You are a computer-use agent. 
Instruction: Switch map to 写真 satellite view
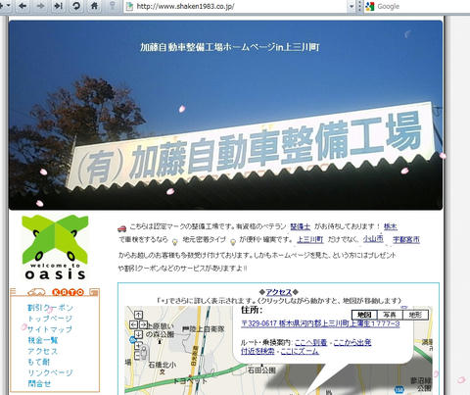pos(390,315)
